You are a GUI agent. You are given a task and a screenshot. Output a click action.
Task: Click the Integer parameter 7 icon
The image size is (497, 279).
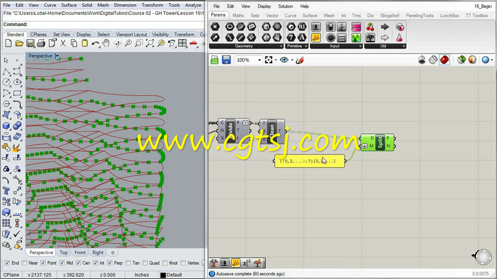pyautogui.click(x=291, y=38)
